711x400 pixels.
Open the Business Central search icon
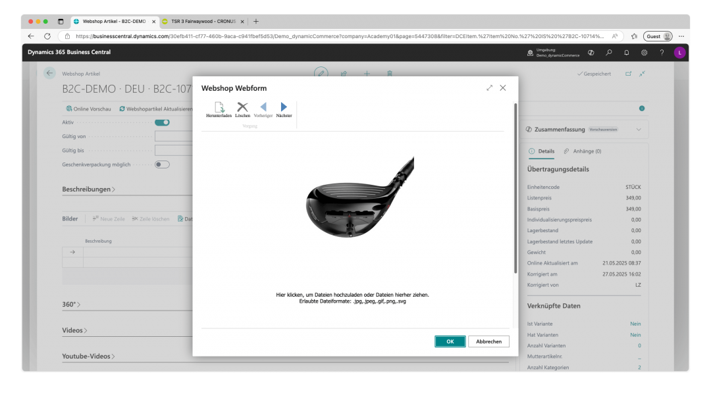click(608, 53)
